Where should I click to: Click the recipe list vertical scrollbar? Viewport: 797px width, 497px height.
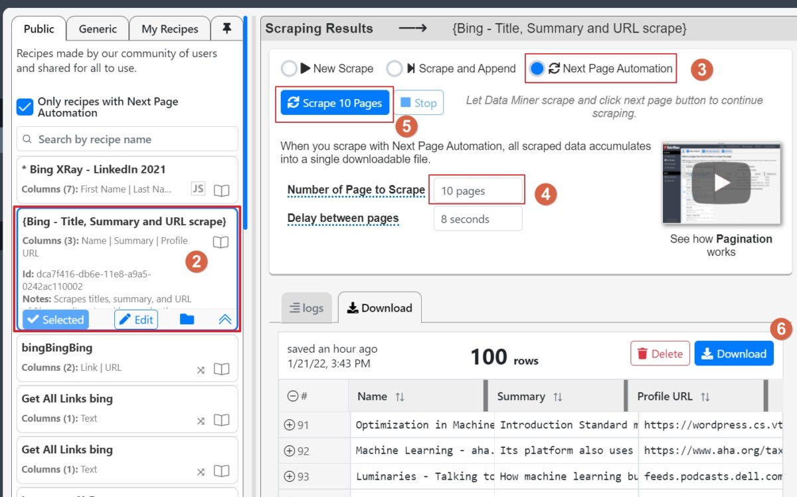(x=245, y=123)
